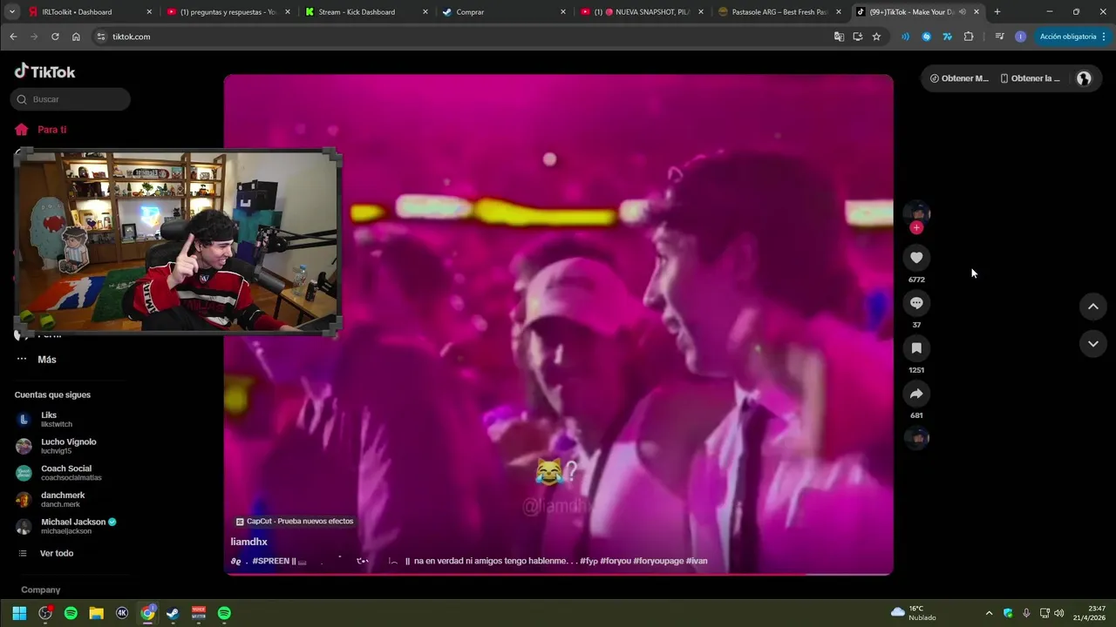
Task: Go to browser home page
Action: [76, 37]
